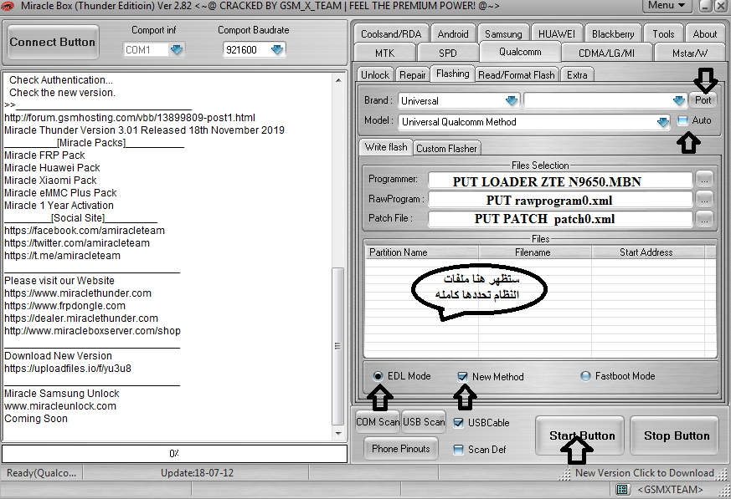Open the Extra sub-tab
The image size is (731, 499).
(x=577, y=75)
